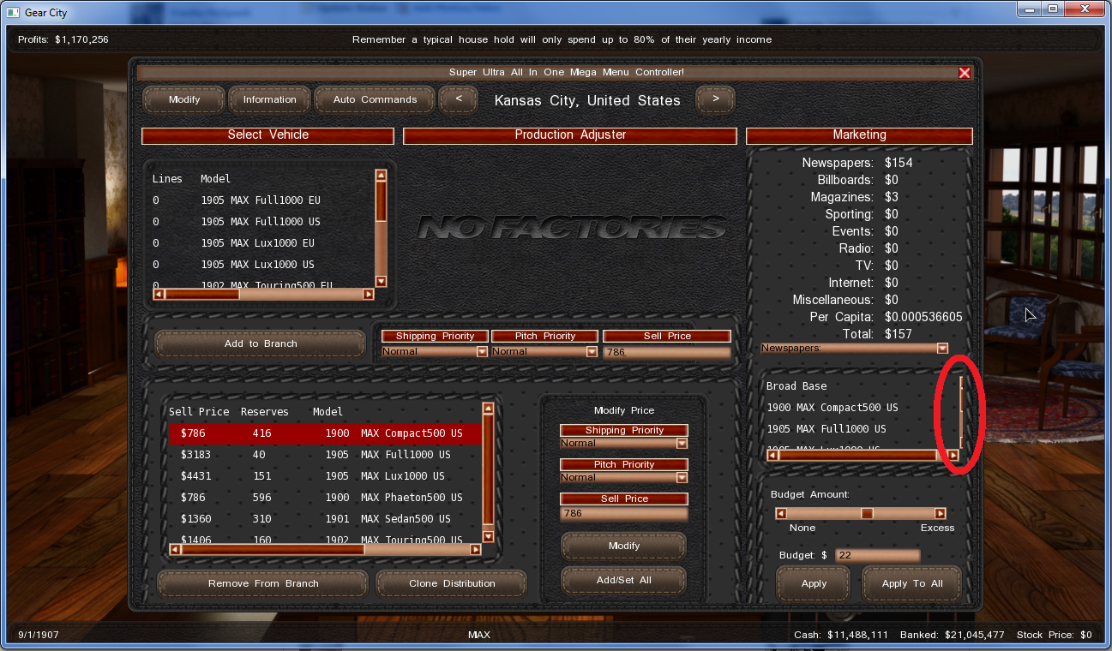Open the Newspapers marketing type dropdown

pos(942,349)
